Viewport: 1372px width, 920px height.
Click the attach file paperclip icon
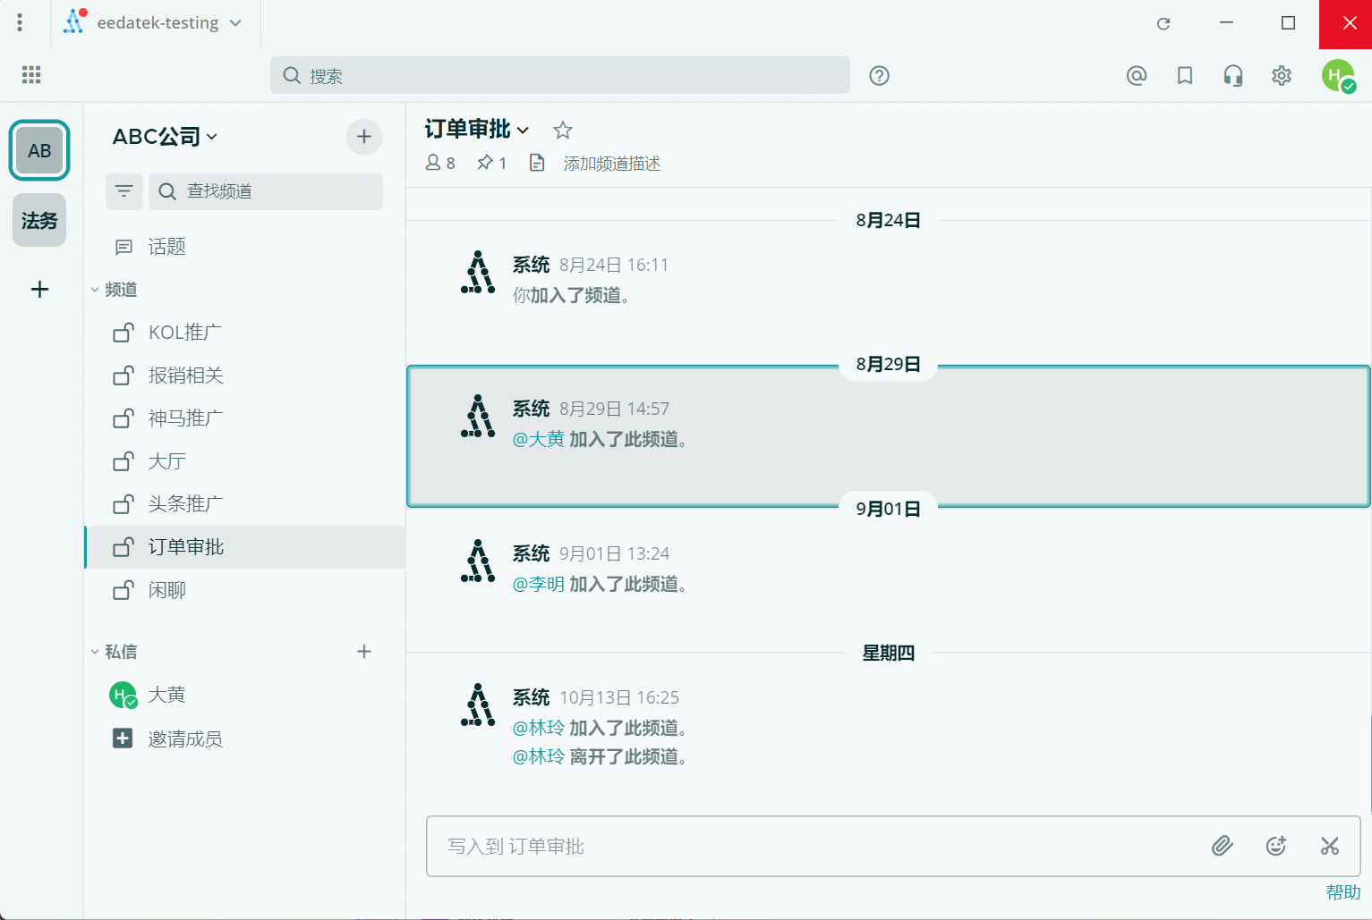click(x=1222, y=846)
